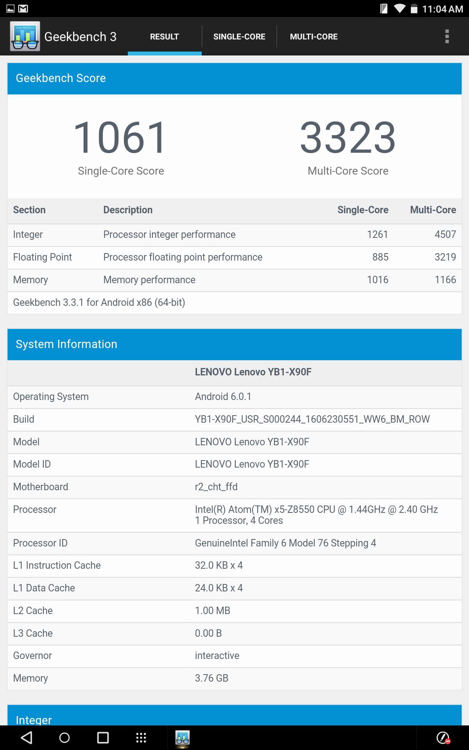The image size is (469, 750).
Task: Switch to the RESULT tab
Action: pos(165,36)
